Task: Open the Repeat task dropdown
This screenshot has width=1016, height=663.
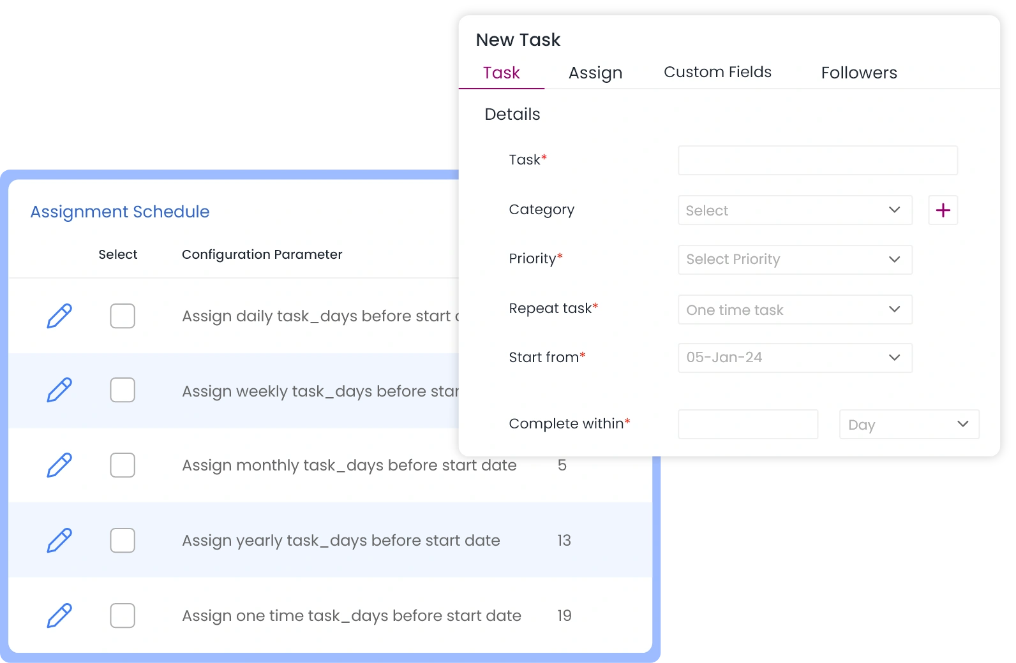Action: tap(795, 310)
